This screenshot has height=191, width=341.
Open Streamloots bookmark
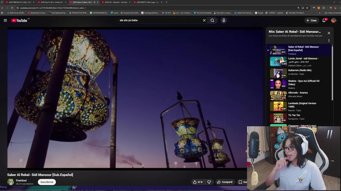pos(37,13)
